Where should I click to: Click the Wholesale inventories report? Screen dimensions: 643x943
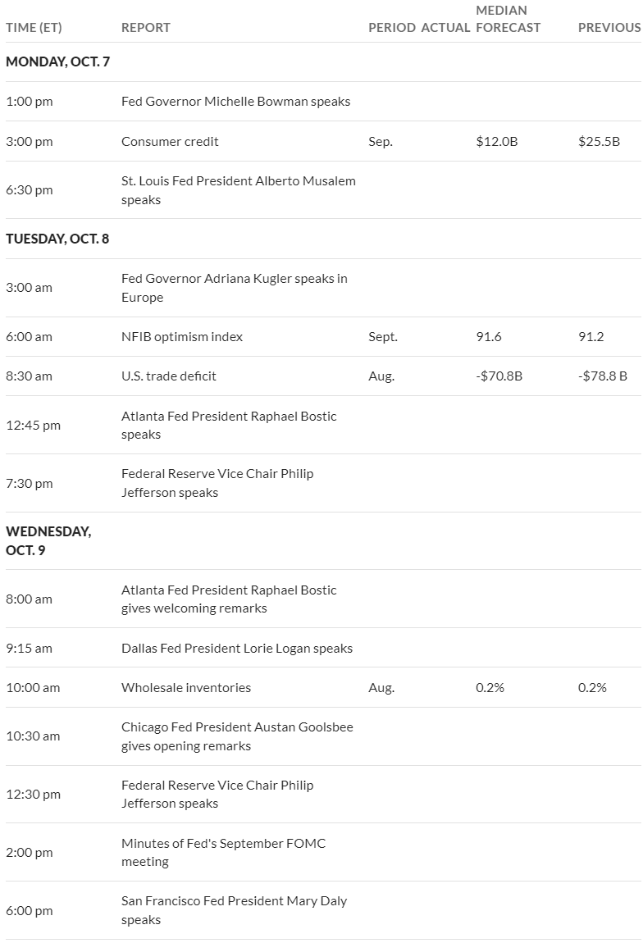186,687
